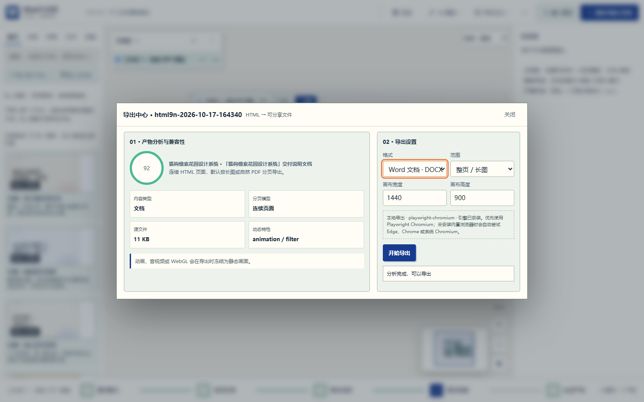The height and width of the screenshot is (402, 644).
Task: Open the 格式 Word 文档 DOCX dropdown
Action: (x=415, y=169)
